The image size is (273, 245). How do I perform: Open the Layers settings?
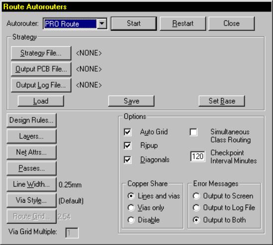(x=31, y=136)
